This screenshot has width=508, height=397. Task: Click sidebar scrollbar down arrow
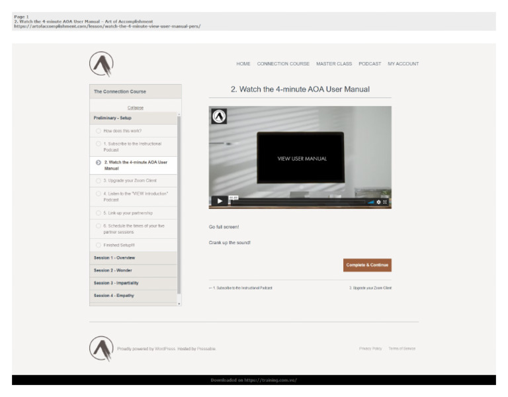(179, 304)
